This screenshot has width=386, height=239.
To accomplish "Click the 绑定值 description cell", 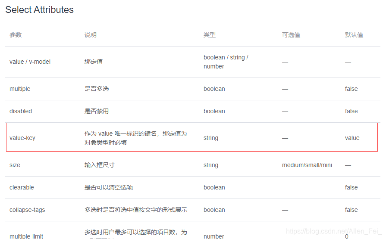I will click(94, 62).
